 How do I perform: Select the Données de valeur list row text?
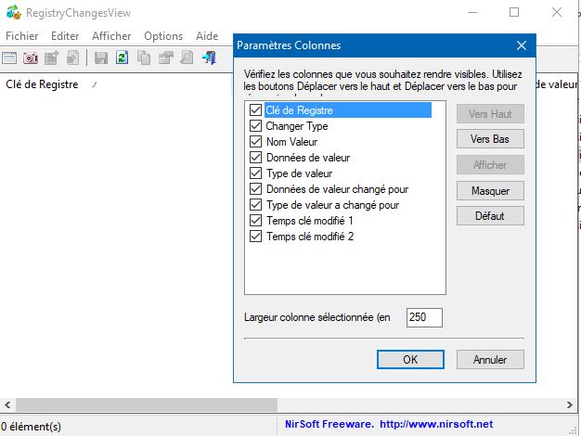point(308,158)
